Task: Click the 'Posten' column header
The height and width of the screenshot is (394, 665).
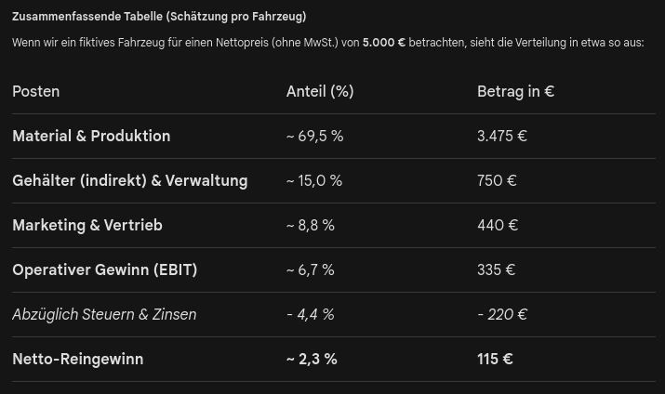Action: [36, 91]
